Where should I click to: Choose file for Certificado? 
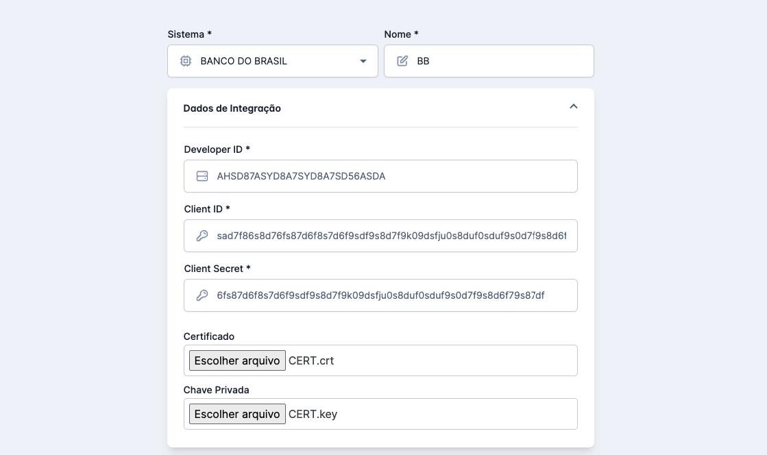(237, 360)
